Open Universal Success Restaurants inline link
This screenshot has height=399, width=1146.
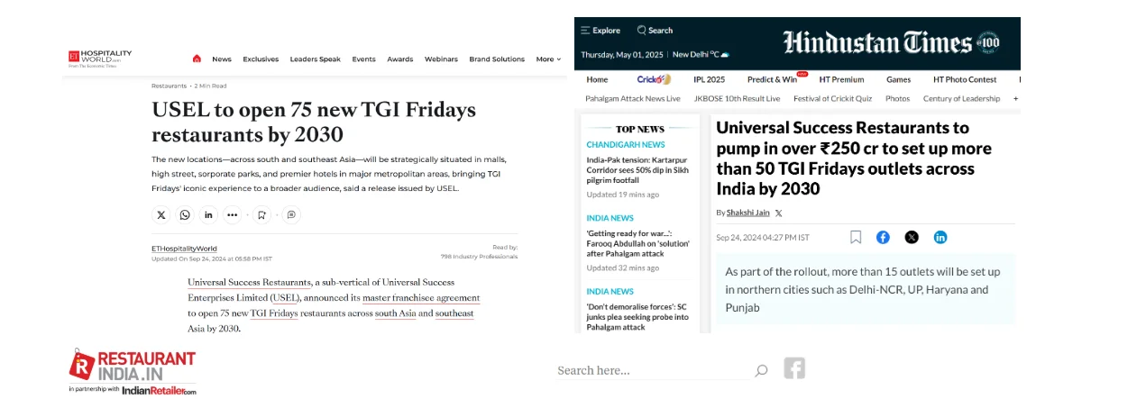250,282
